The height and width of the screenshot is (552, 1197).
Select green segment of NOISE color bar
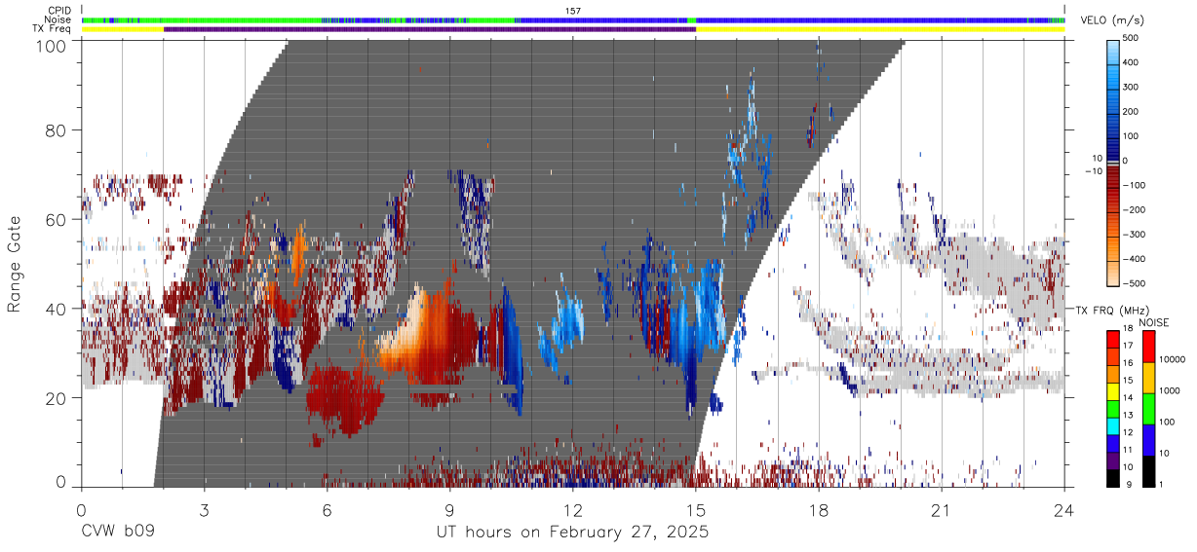pyautogui.click(x=1147, y=408)
